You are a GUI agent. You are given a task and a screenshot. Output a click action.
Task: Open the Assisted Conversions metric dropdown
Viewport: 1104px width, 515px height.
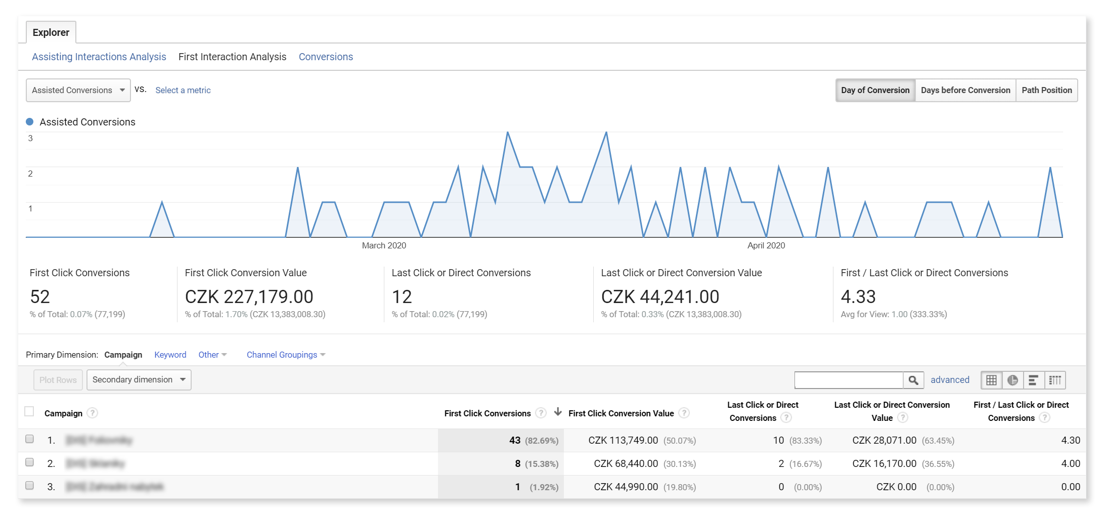point(78,90)
